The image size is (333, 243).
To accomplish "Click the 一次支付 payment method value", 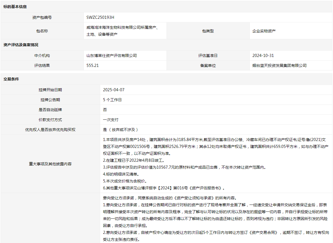I will click(111, 120).
